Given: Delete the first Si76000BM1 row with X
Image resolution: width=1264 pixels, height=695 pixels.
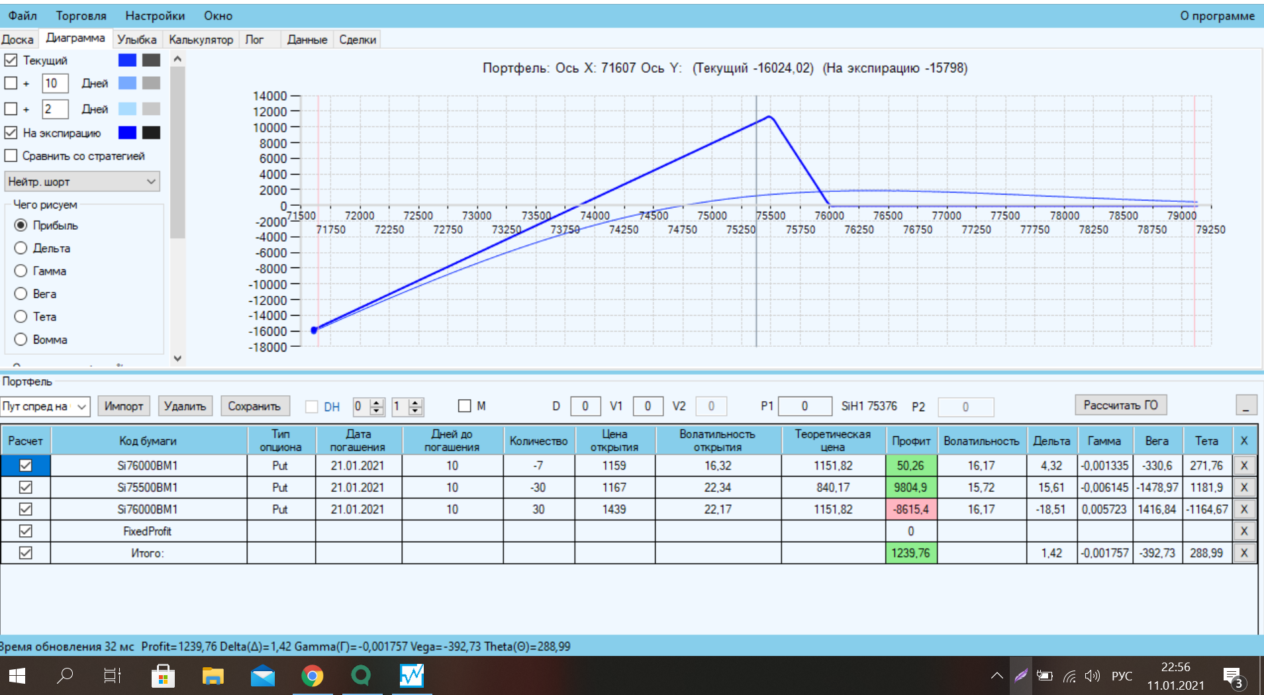Looking at the screenshot, I should pyautogui.click(x=1244, y=466).
